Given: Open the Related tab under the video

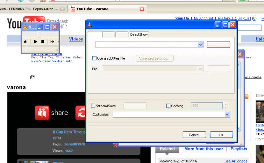Looking at the screenshot, I should 167,149.
